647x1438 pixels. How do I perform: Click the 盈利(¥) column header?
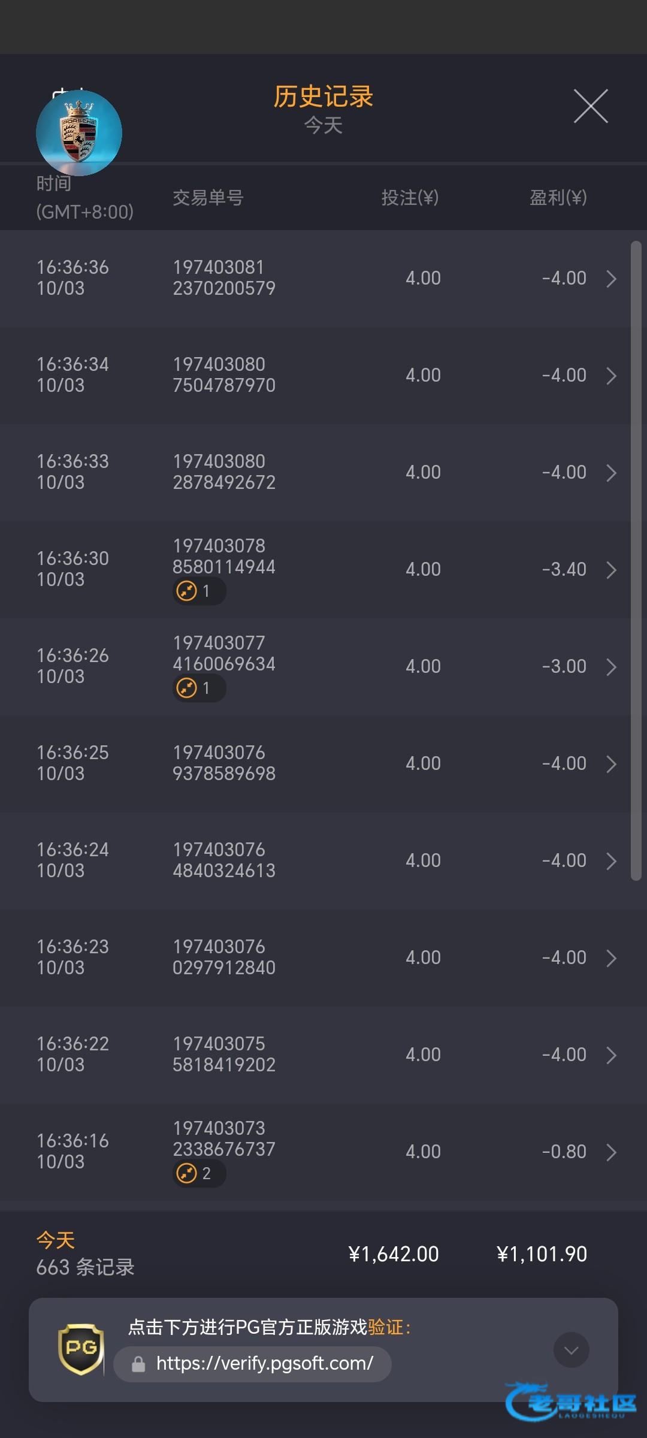click(x=558, y=198)
